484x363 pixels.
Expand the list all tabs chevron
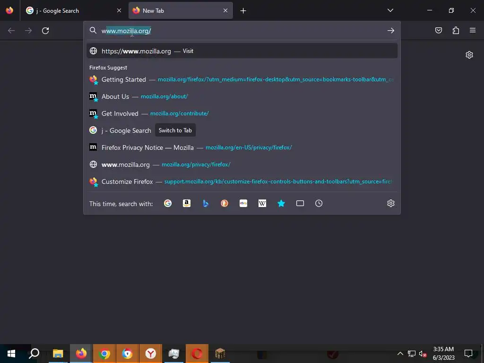[x=390, y=10]
